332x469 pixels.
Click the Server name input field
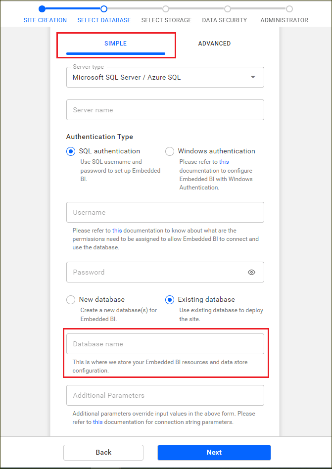pos(165,110)
